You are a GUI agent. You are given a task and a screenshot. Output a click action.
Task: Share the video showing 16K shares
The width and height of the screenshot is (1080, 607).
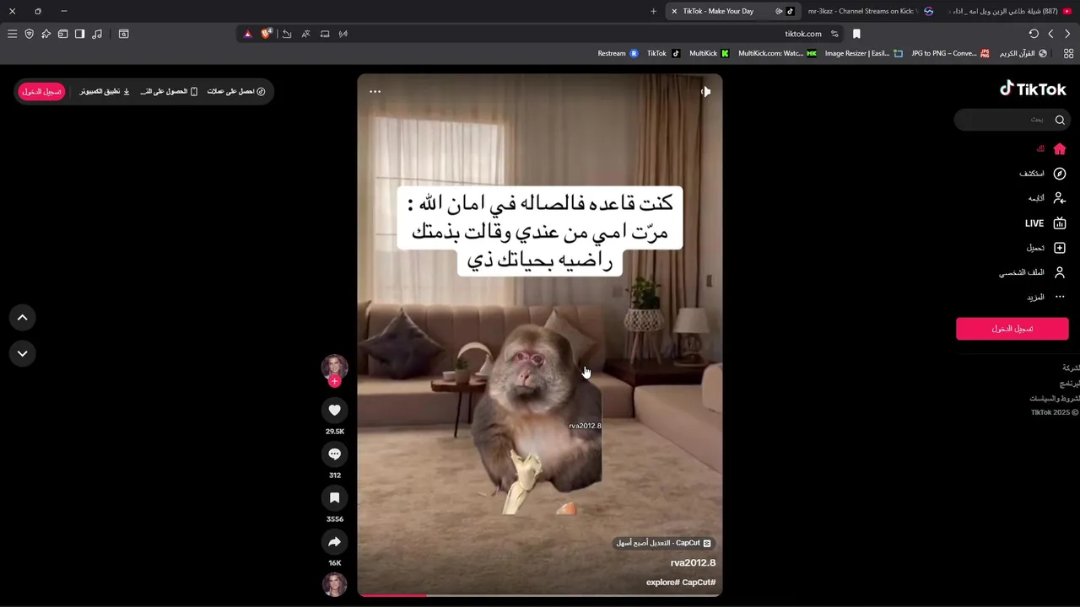pyautogui.click(x=334, y=541)
